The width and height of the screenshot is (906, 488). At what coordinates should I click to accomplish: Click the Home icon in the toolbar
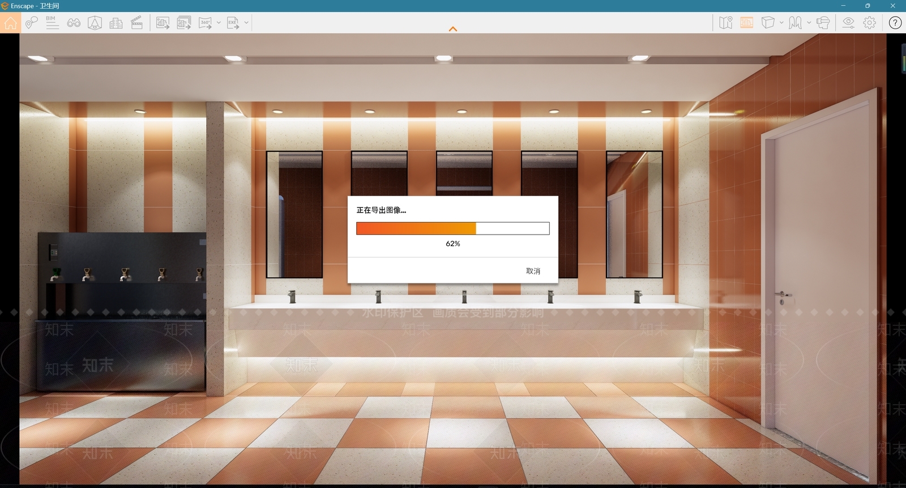[10, 23]
